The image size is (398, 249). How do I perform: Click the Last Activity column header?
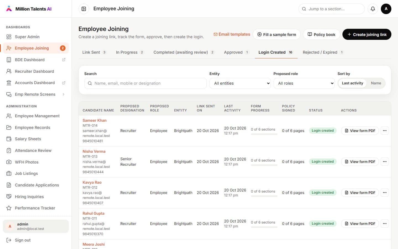click(x=232, y=108)
